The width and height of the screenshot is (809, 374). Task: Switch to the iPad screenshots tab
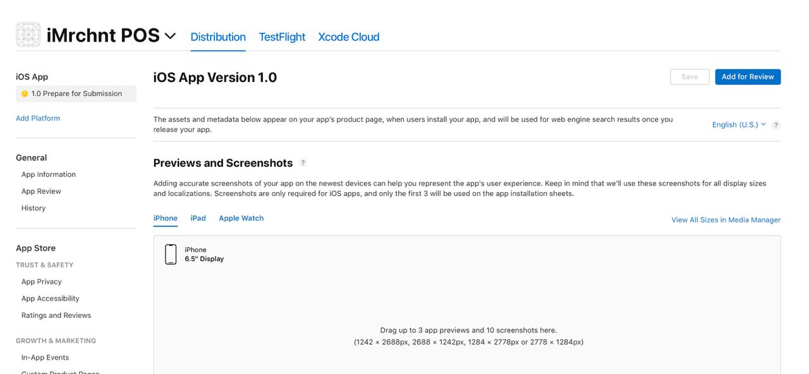tap(198, 218)
